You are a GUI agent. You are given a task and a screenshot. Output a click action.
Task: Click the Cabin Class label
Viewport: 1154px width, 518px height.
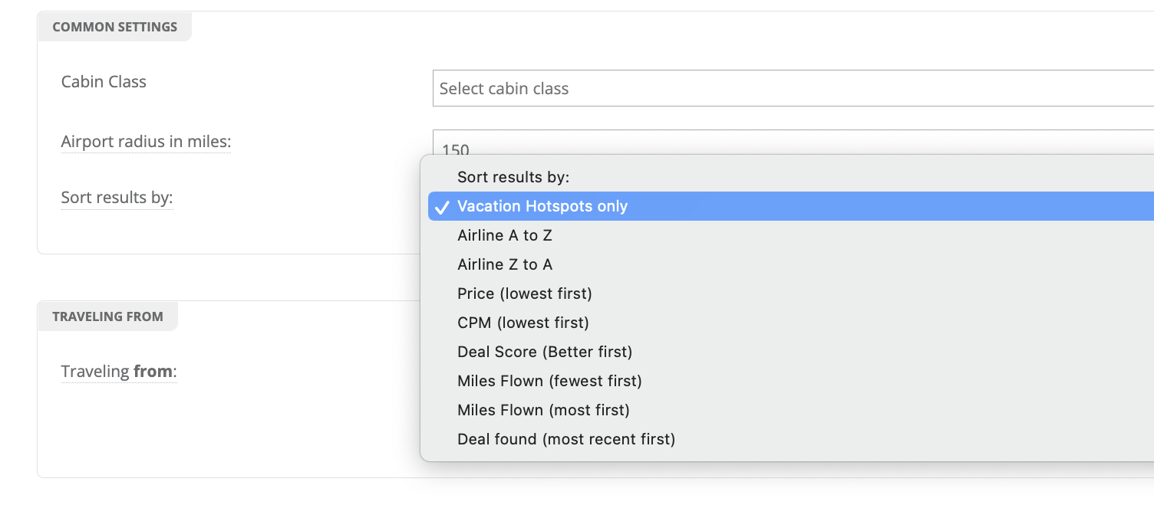coord(104,81)
